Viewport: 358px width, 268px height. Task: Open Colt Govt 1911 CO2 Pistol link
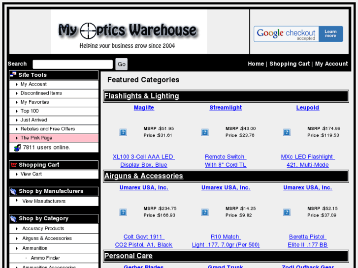(144, 240)
